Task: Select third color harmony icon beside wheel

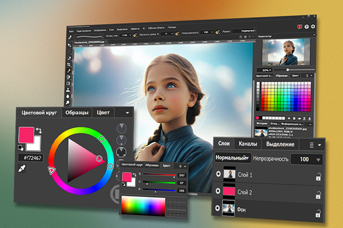Action: [121, 152]
